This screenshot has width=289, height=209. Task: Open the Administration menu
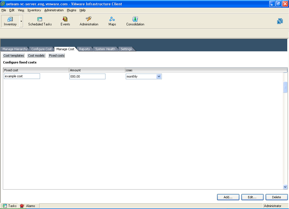[54, 10]
